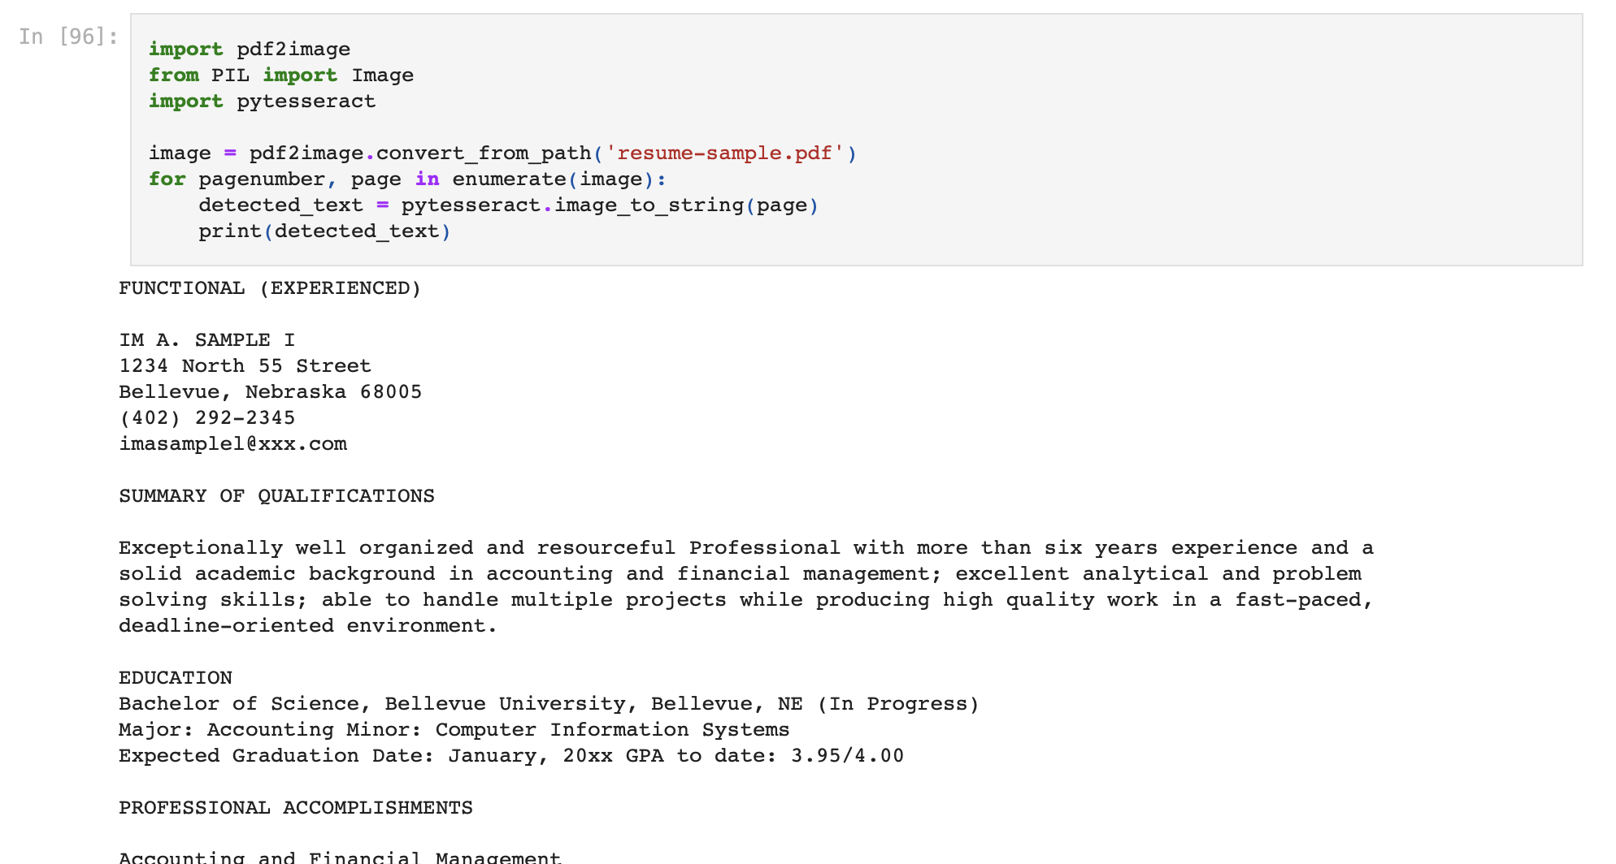The width and height of the screenshot is (1616, 864).
Task: Click the 'import pytesseract' code line
Action: 262,102
